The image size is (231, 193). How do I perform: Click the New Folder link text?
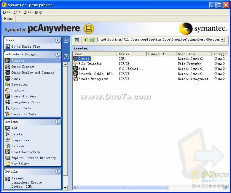click(20, 164)
